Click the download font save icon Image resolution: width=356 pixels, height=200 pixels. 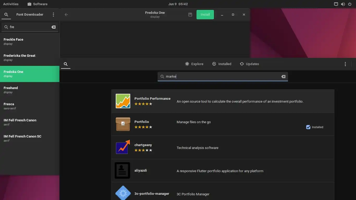190,15
